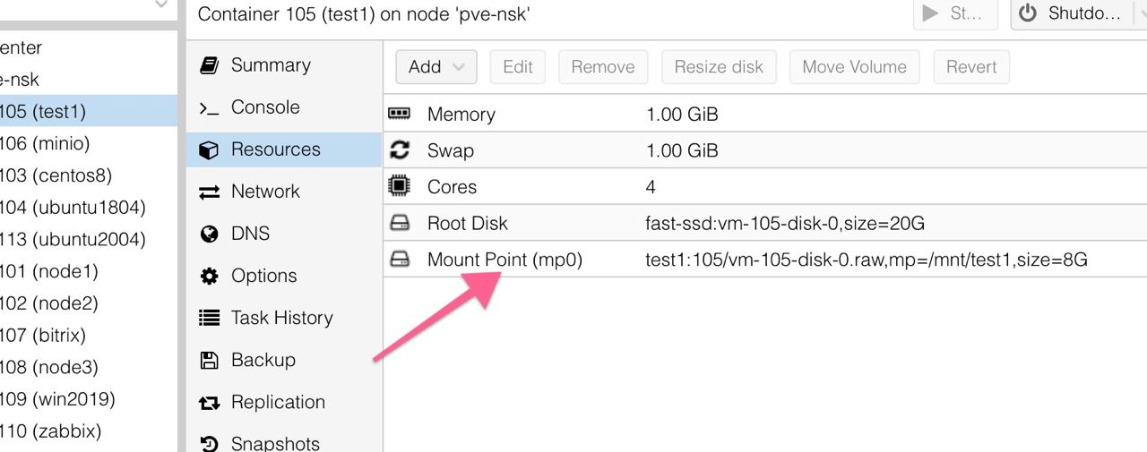Click the Resize disk button
The height and width of the screenshot is (452, 1147).
719,67
